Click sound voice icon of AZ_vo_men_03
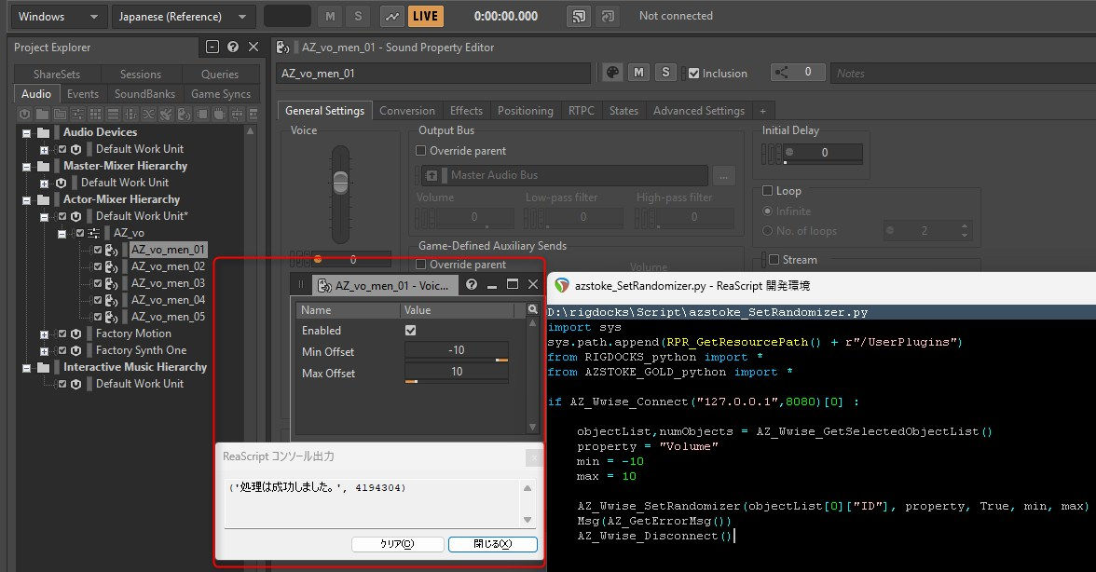The width and height of the screenshot is (1096, 572). (111, 283)
